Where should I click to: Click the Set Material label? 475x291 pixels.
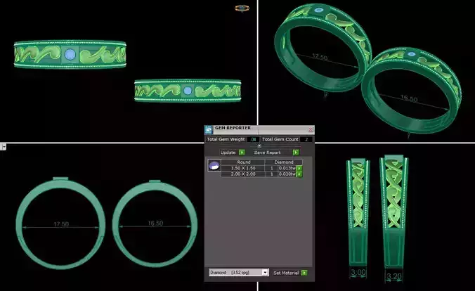[x=286, y=273]
